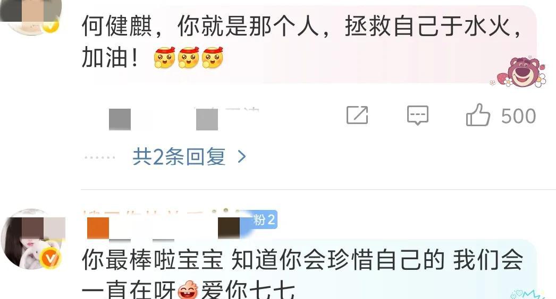Click the third headband emoji after 加油

213,57
